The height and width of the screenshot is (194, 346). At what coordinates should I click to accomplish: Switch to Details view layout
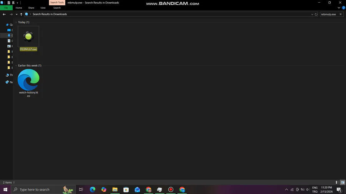(x=338, y=182)
